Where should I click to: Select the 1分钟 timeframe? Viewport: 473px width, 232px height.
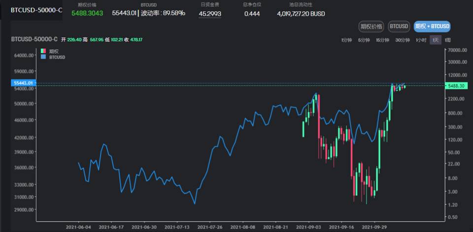[347, 40]
